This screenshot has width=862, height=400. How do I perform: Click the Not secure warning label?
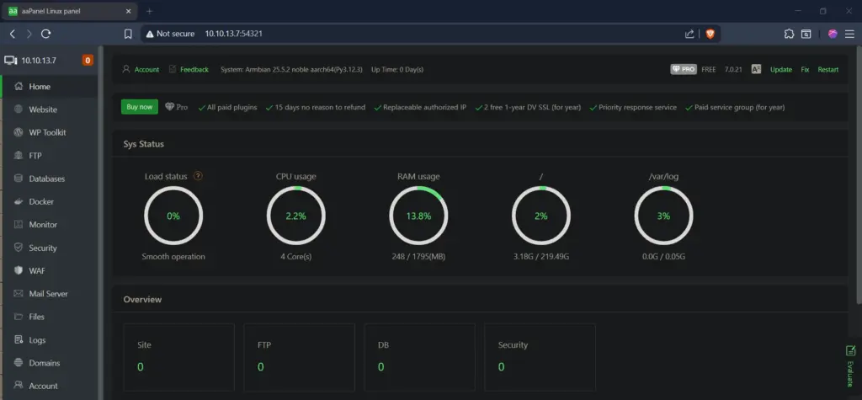[x=170, y=34]
